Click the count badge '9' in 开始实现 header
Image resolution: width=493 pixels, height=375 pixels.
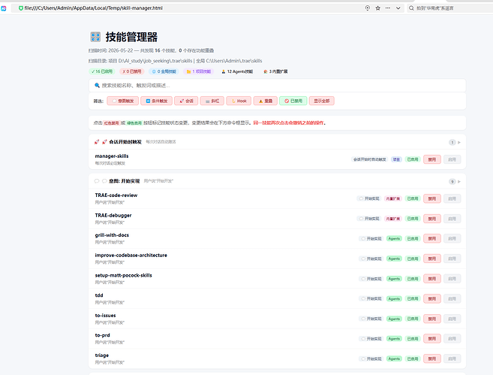point(452,182)
